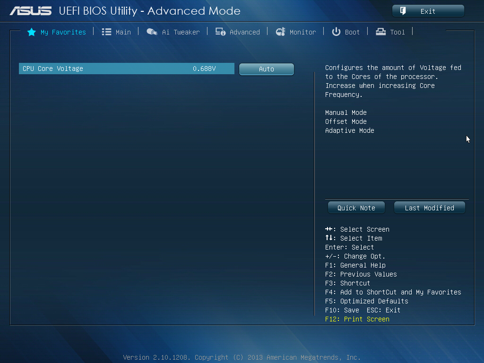Click the F12: Print Screen hint
The image size is (484, 363).
(x=357, y=319)
